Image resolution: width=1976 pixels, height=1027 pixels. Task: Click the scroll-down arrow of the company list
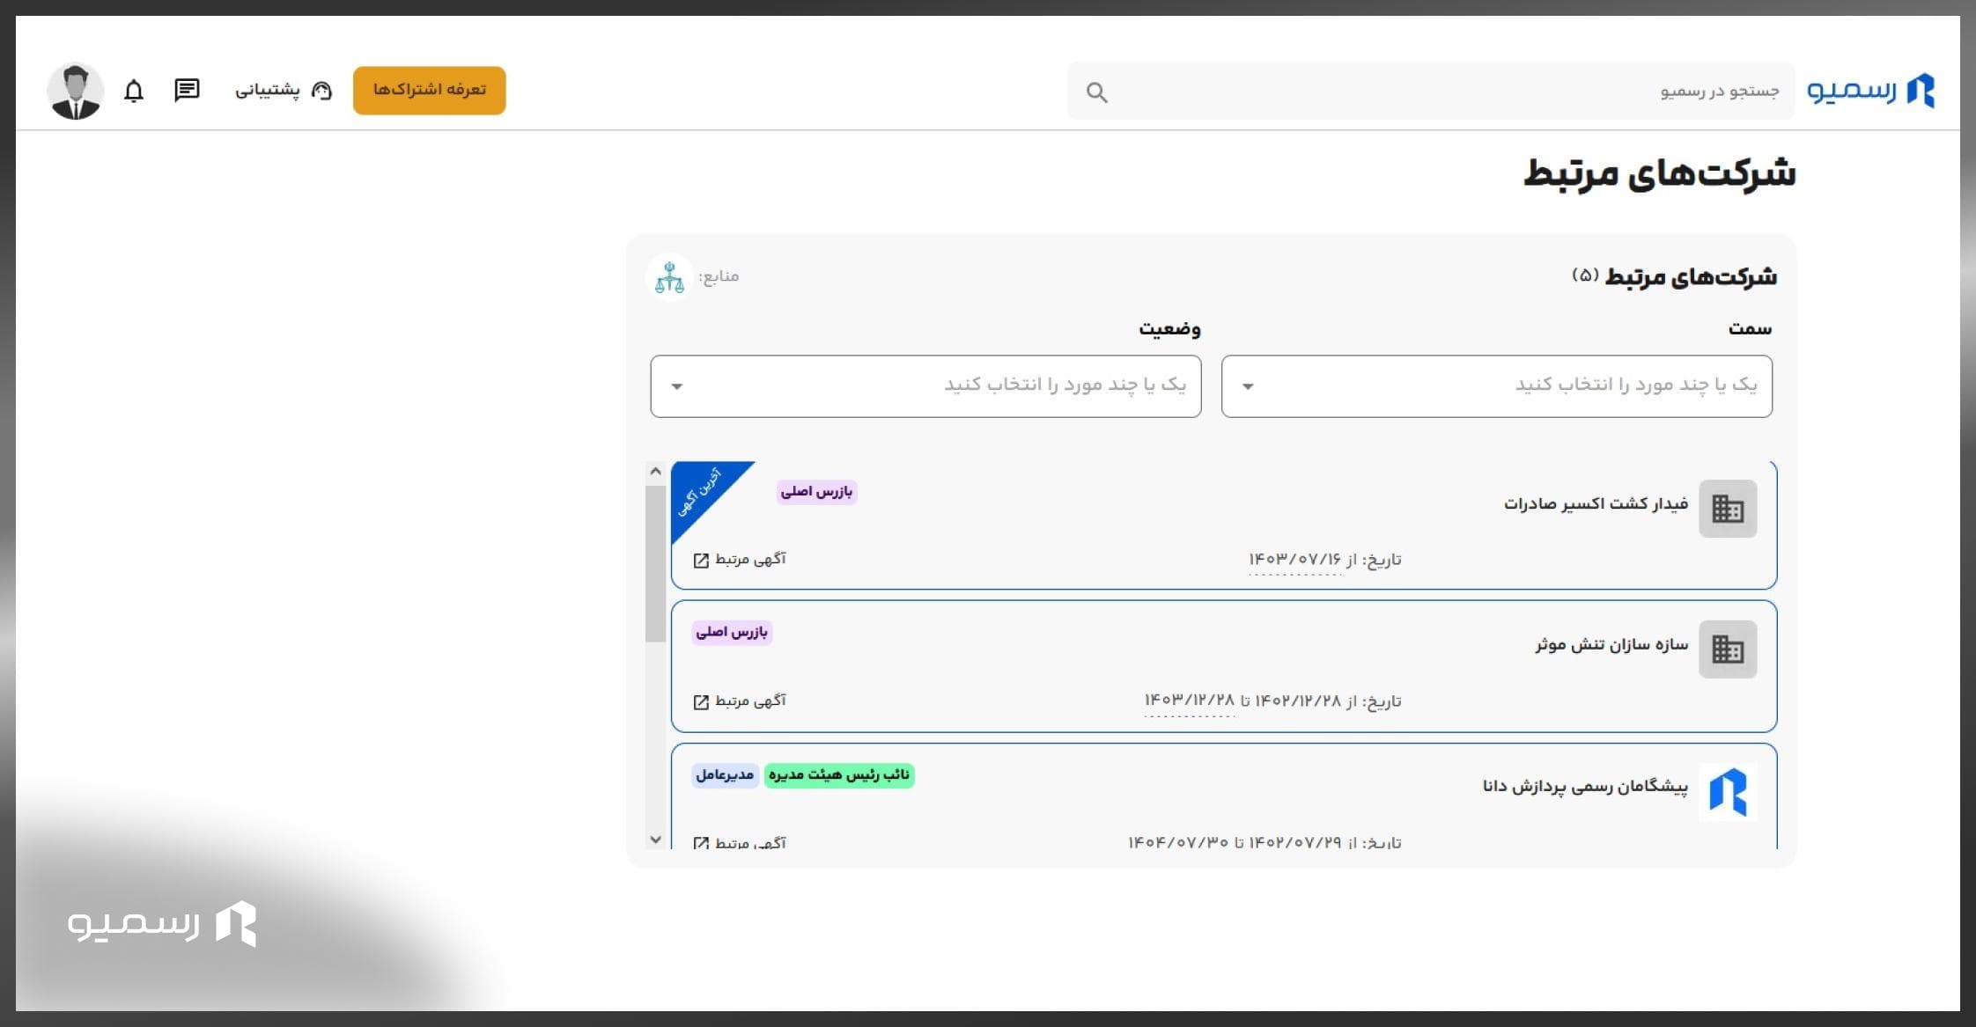[x=655, y=840]
